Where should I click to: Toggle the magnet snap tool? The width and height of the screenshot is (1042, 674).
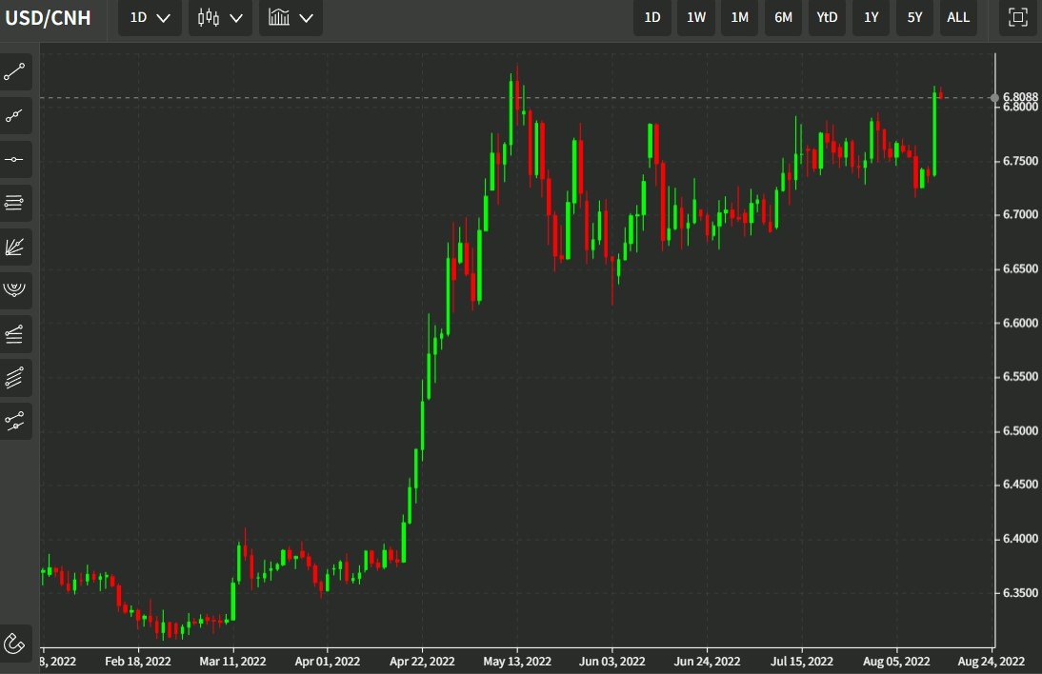pos(14,643)
